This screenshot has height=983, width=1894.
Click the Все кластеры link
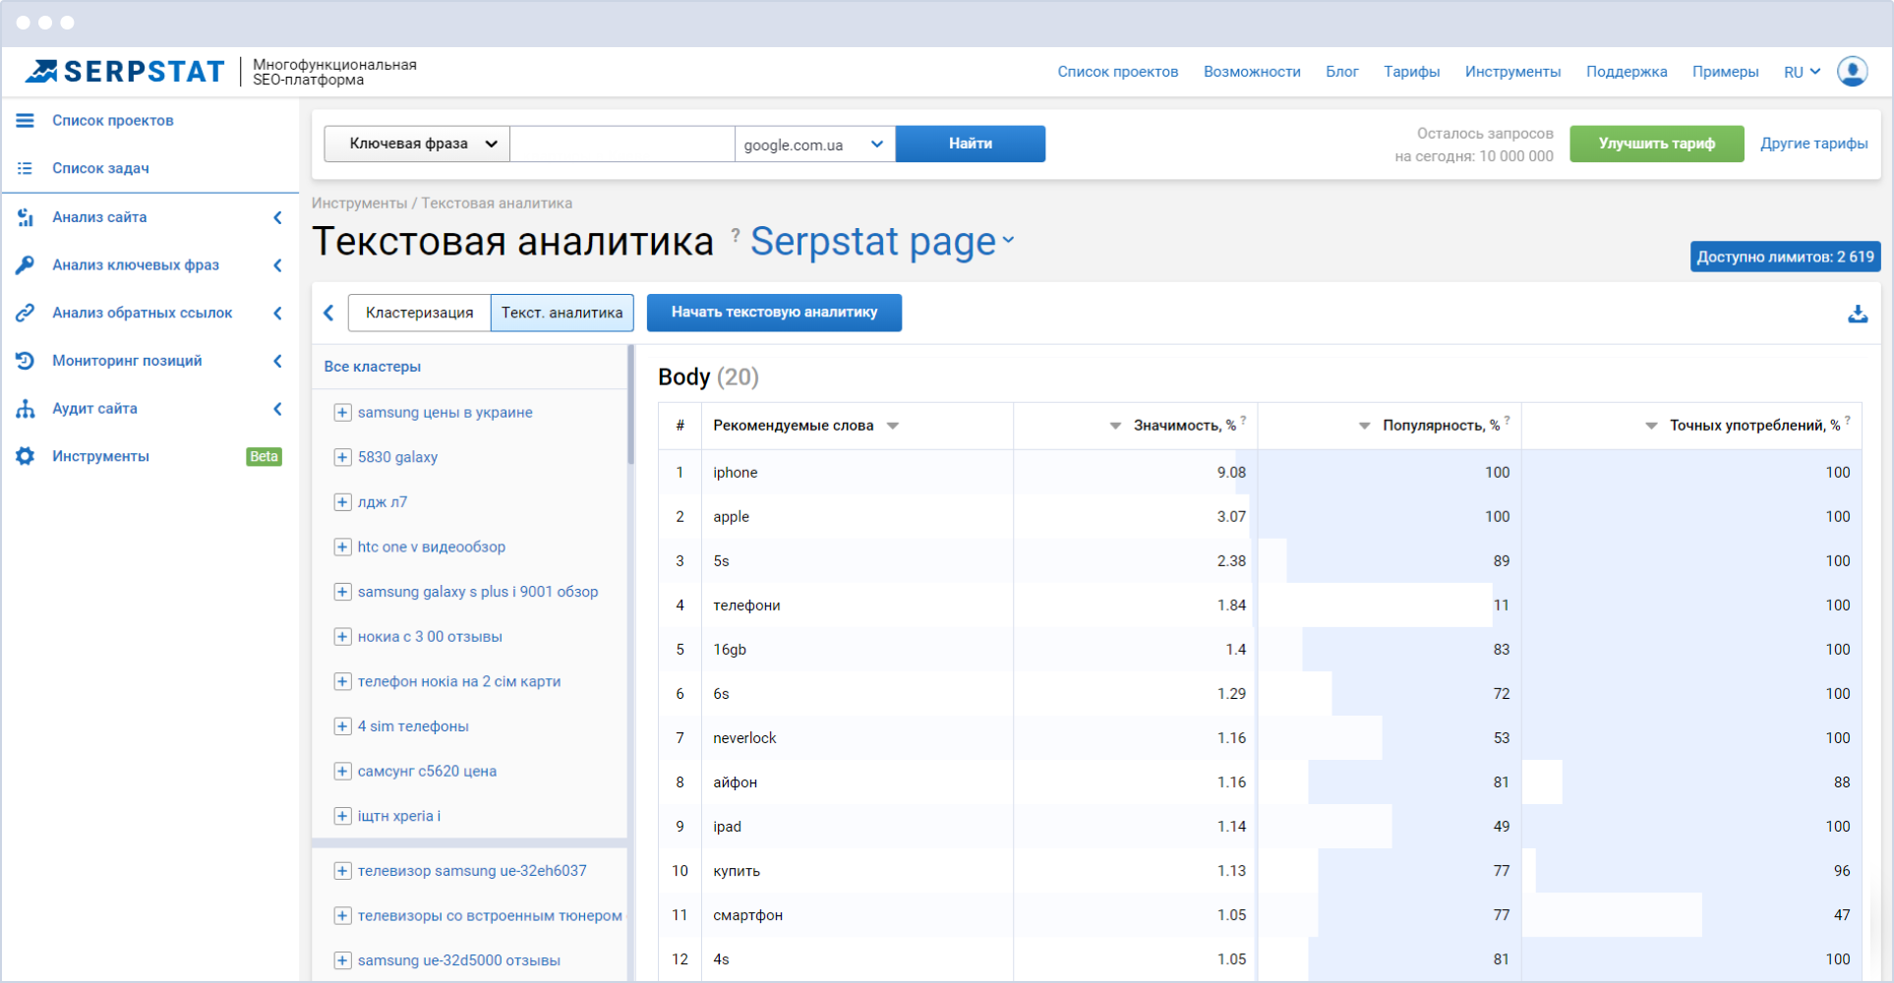pyautogui.click(x=373, y=367)
